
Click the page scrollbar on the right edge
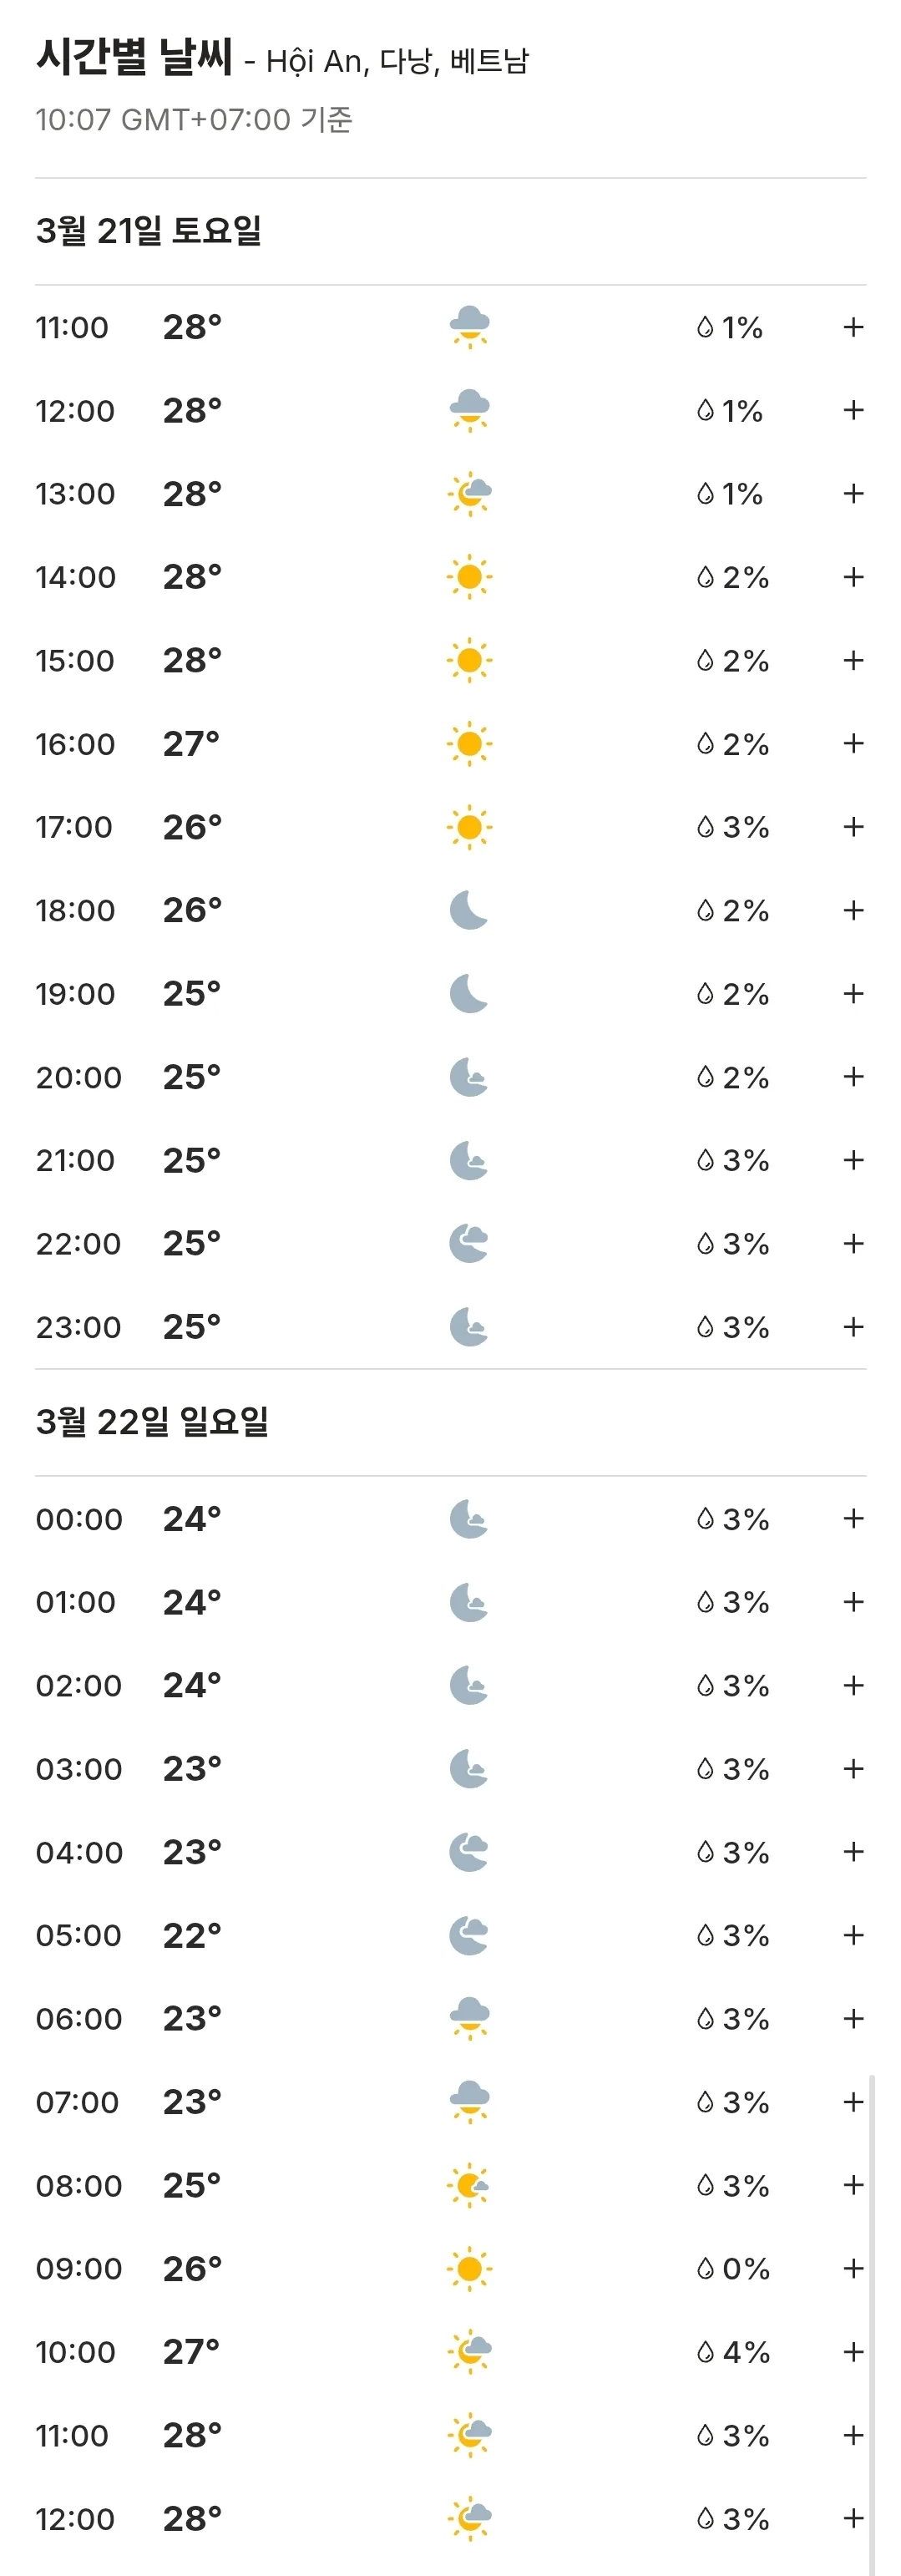coord(872,2324)
